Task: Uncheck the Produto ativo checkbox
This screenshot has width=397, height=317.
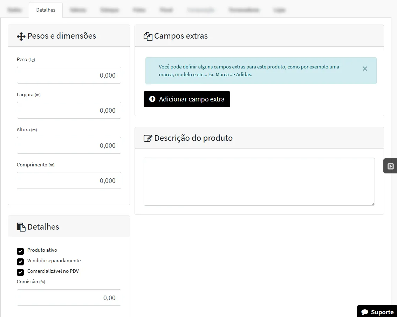Action: [20, 251]
